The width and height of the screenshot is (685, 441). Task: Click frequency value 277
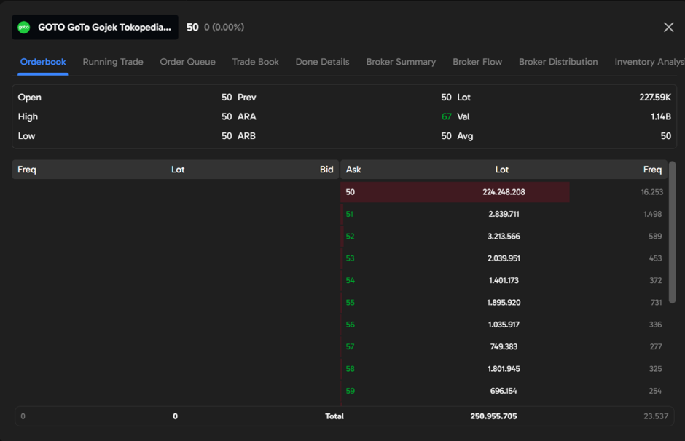pos(656,347)
